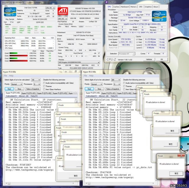Toggle Aero Glass checkbox in right Hyper PI

click(124, 89)
